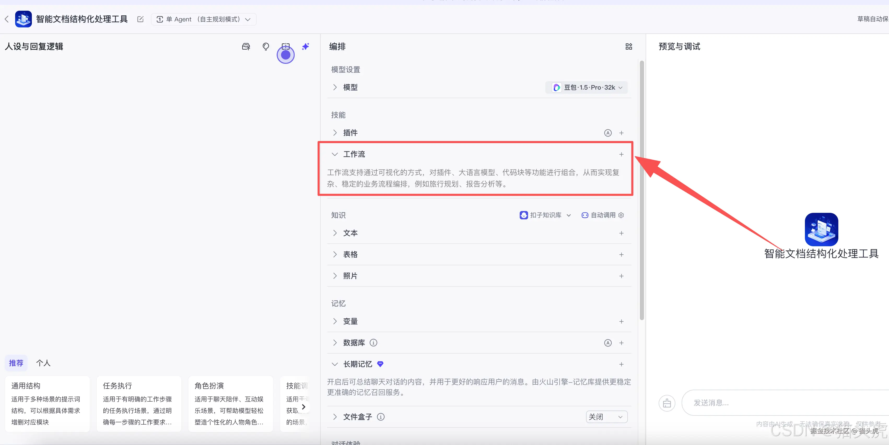The width and height of the screenshot is (889, 445).
Task: Select the 任务执行 prompt template card
Action: [x=139, y=403]
